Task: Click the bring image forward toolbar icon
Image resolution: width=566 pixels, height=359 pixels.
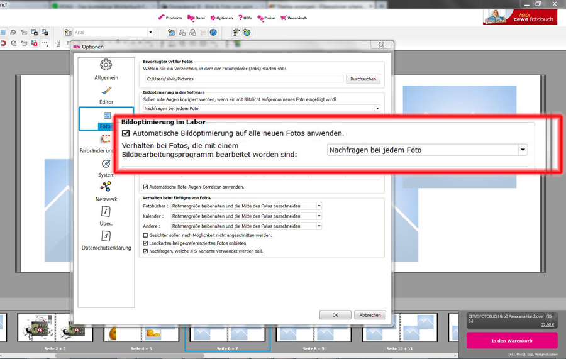Action: pos(35,33)
